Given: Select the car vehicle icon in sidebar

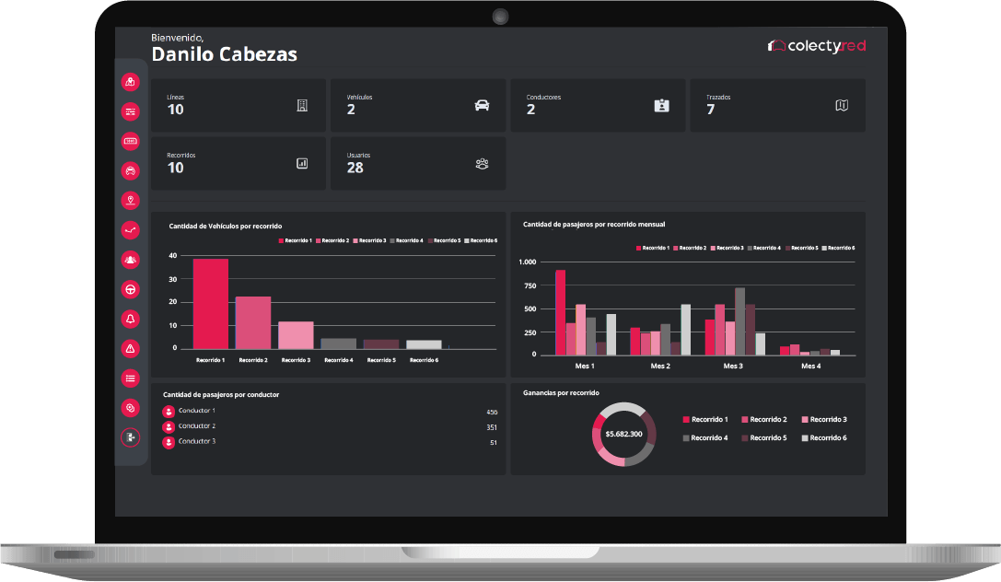Looking at the screenshot, I should coord(130,170).
